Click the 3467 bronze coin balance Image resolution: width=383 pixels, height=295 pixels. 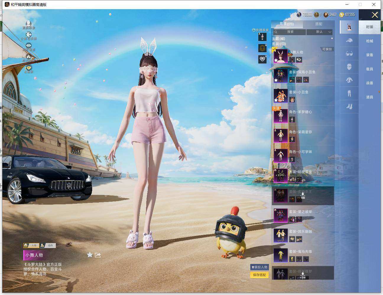point(330,14)
